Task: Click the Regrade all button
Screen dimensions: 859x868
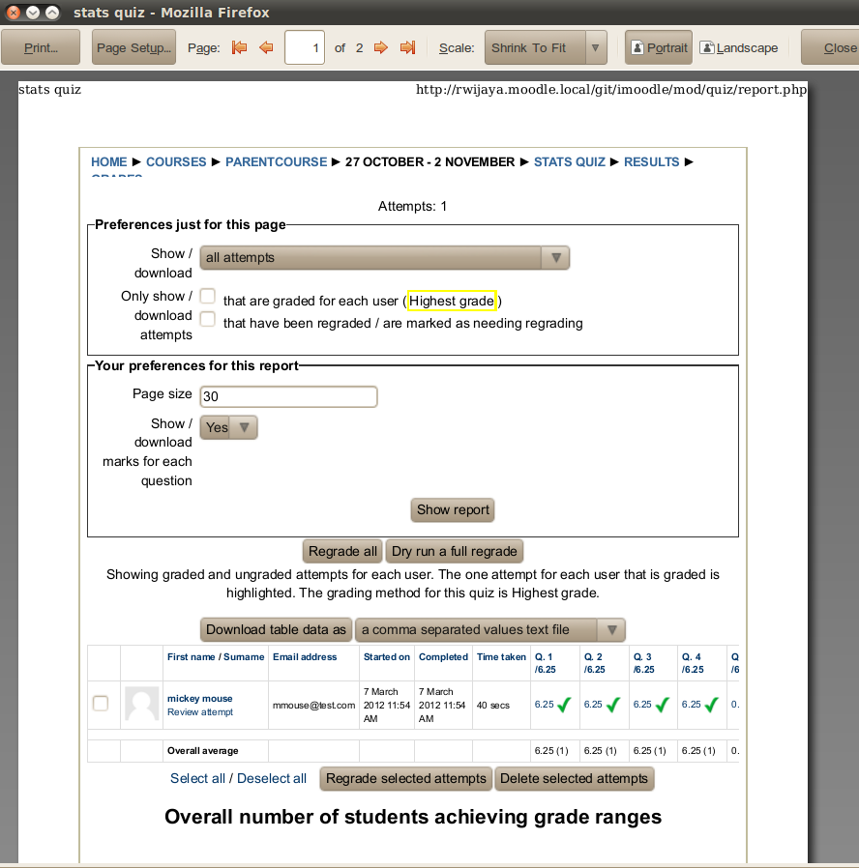Action: [342, 551]
